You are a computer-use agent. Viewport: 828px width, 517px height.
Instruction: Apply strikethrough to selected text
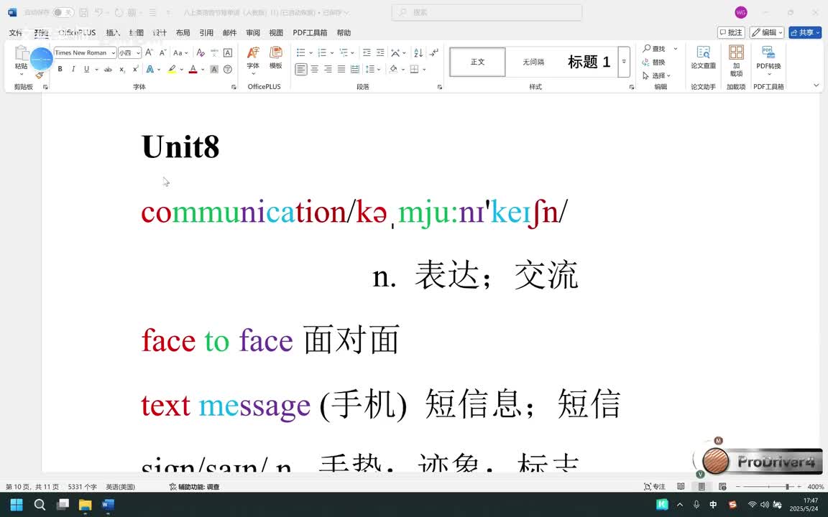point(108,69)
